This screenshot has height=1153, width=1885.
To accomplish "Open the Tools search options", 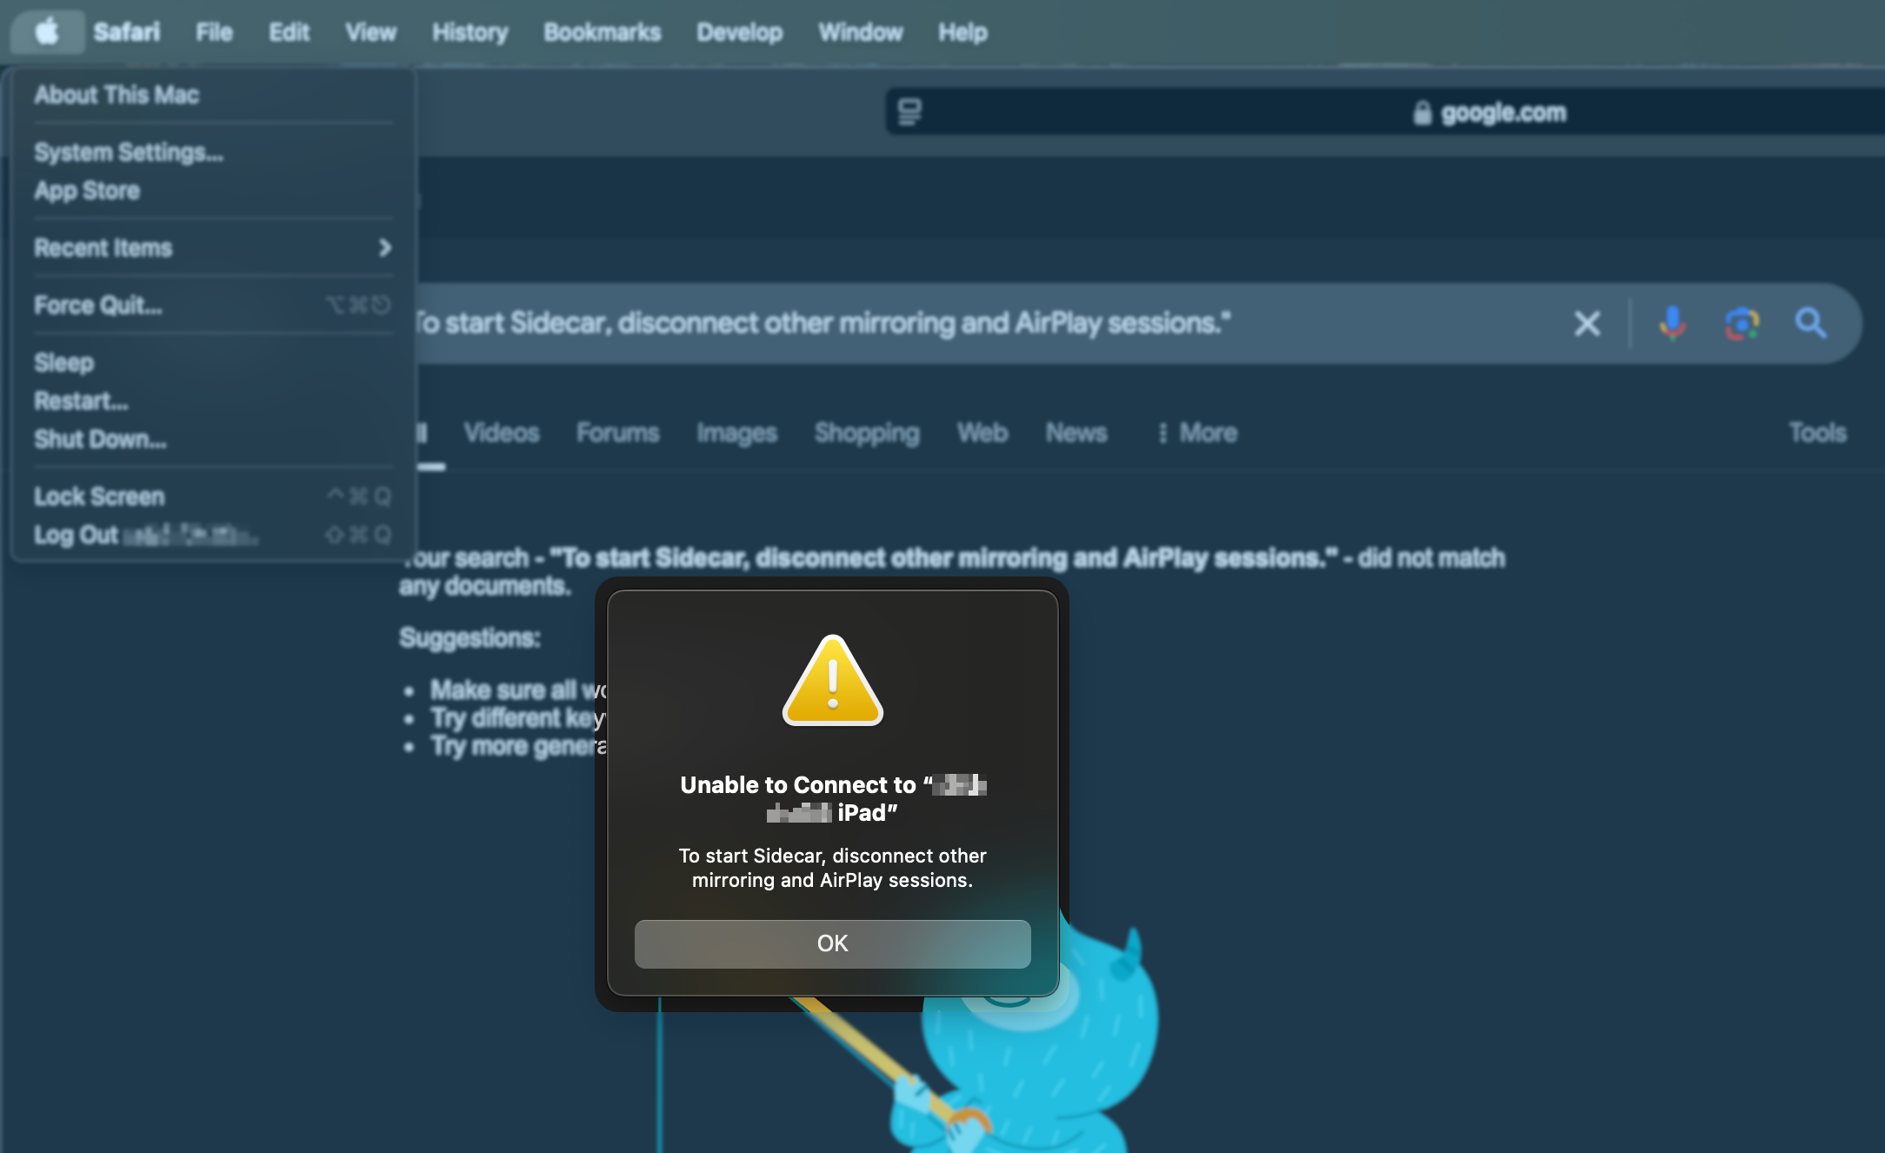I will point(1817,433).
